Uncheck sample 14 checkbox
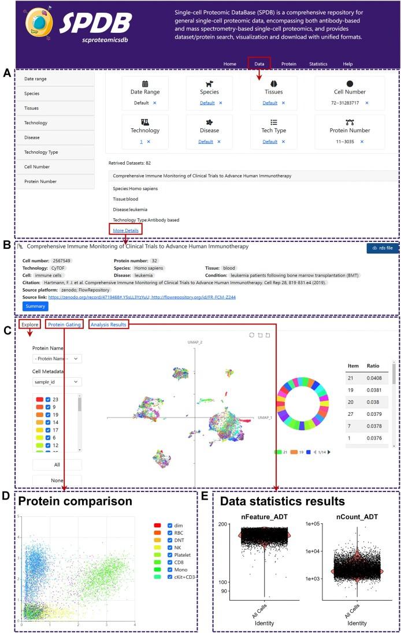Screen dimensions: 401x633 coord(48,423)
